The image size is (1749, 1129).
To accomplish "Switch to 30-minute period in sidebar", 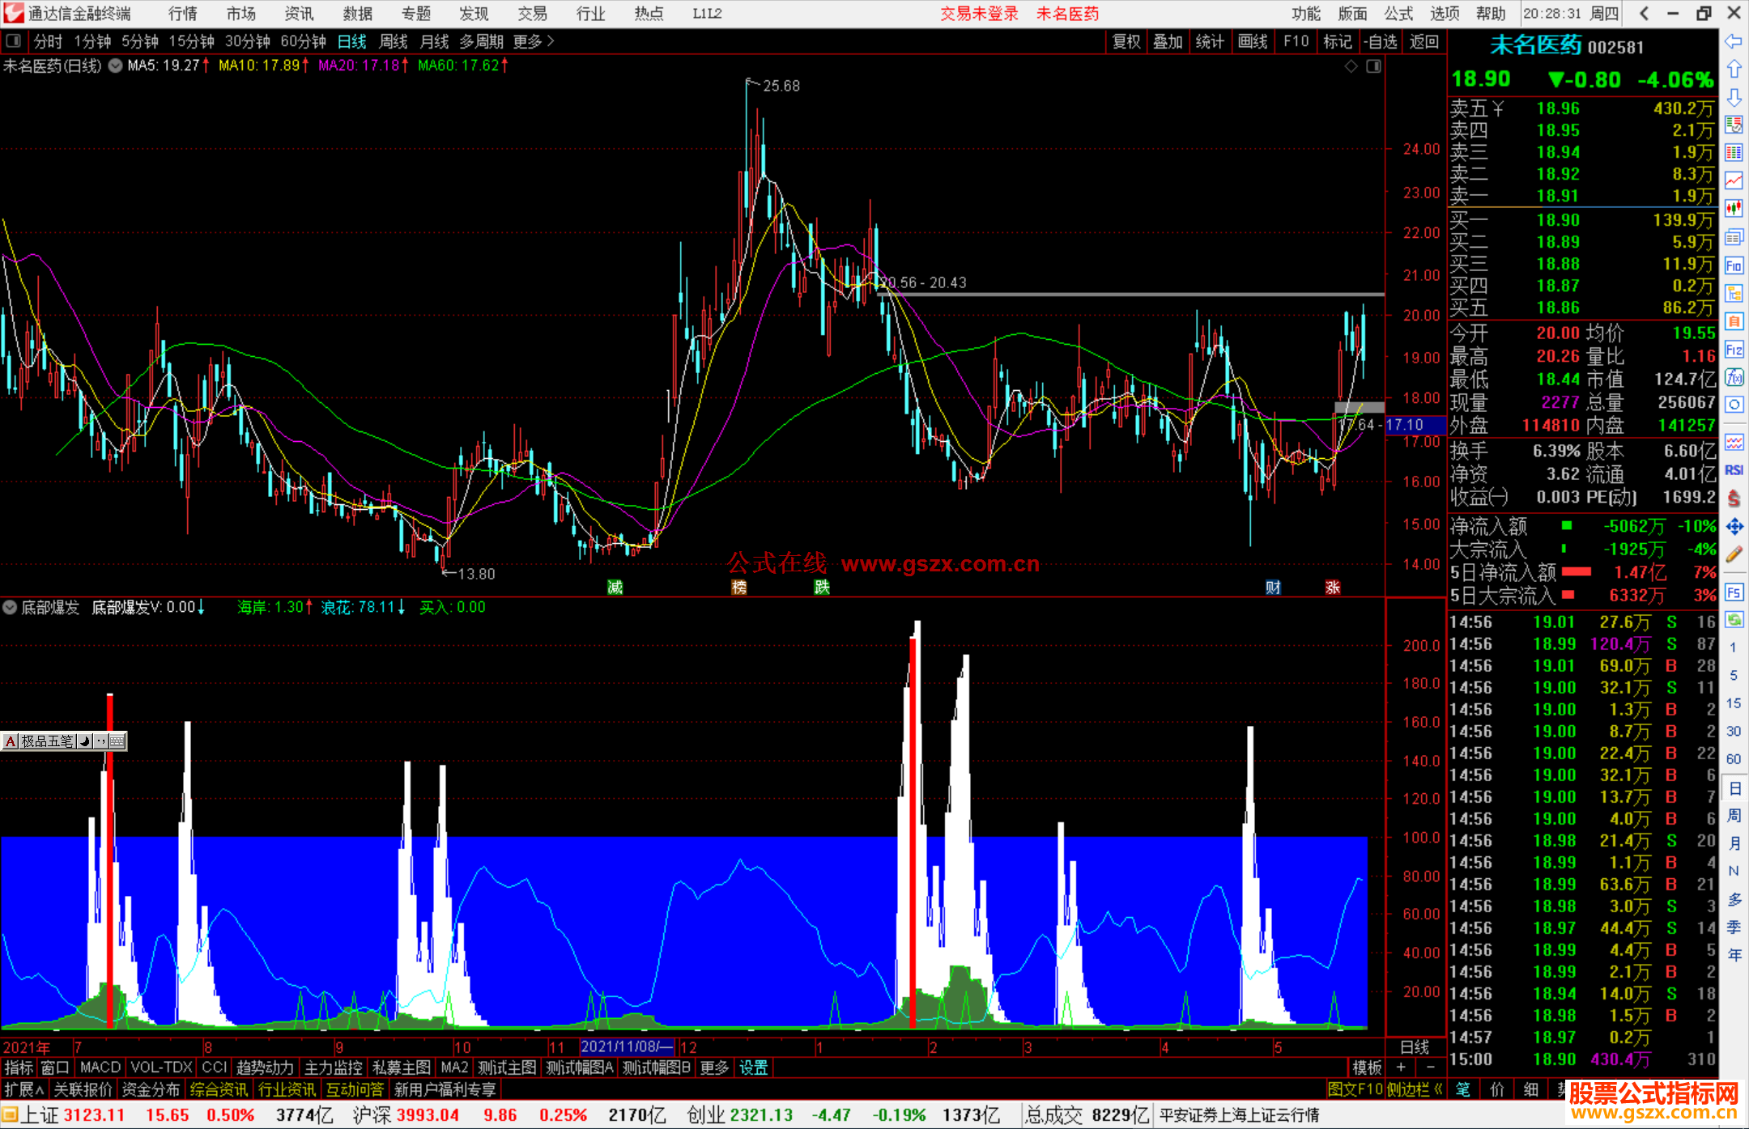I will point(1733,731).
